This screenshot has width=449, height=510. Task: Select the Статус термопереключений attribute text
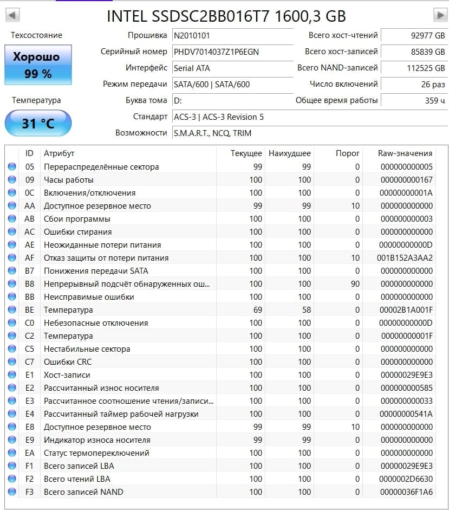[96, 453]
